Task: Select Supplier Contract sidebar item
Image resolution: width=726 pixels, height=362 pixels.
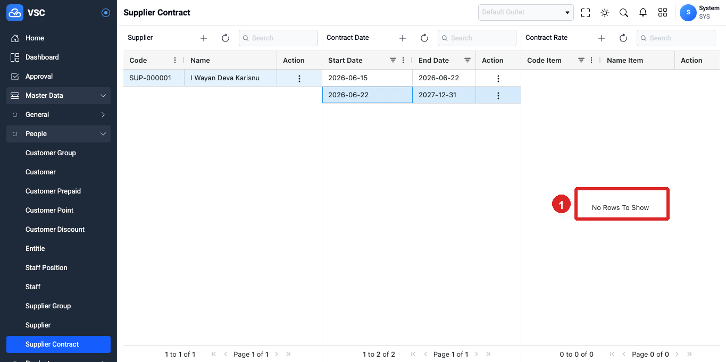Action: (x=59, y=344)
